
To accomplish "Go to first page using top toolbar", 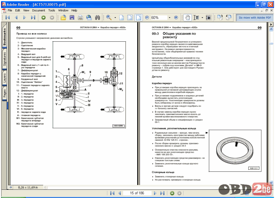I will [x=7, y=18].
